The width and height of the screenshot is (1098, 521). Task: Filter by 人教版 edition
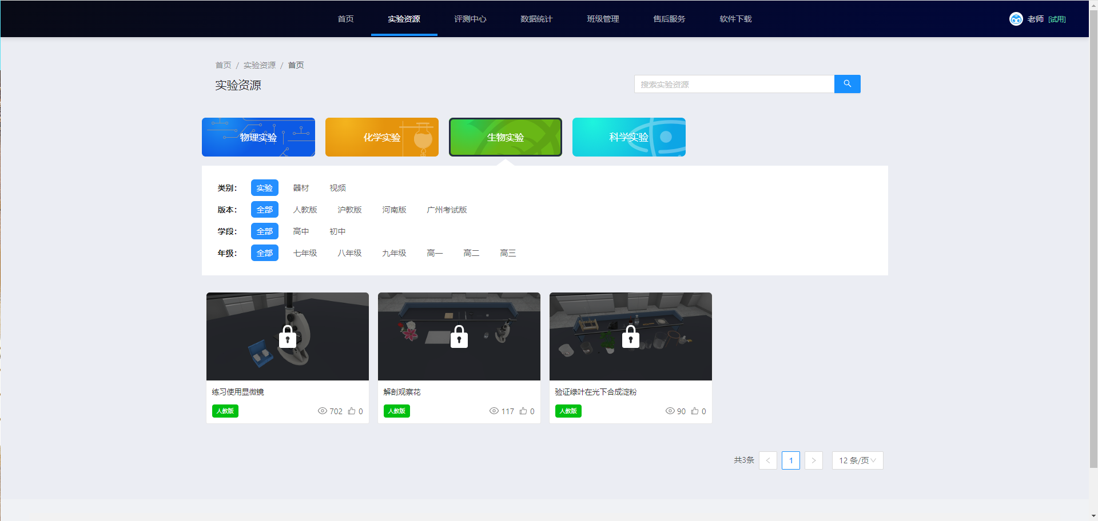tap(305, 210)
